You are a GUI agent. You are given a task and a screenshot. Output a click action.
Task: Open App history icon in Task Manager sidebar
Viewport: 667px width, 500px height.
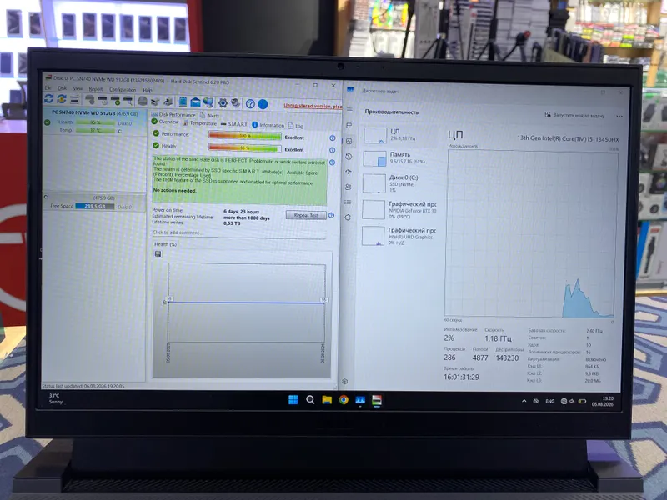pyautogui.click(x=349, y=157)
